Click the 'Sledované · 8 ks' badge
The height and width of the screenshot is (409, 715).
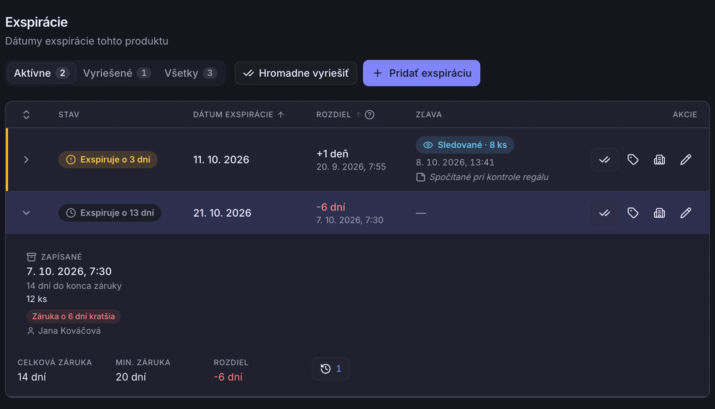tap(465, 145)
